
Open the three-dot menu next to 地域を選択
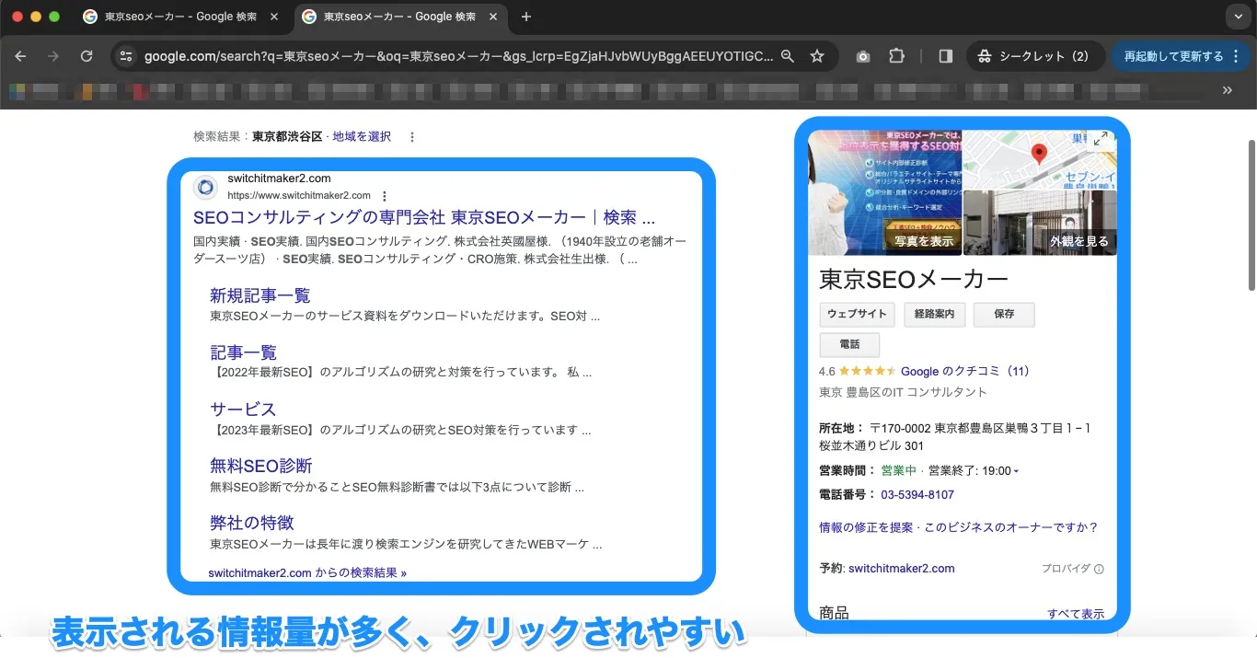412,136
